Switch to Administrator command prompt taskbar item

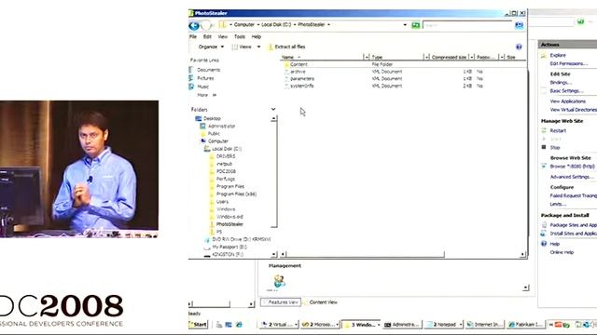(x=402, y=325)
